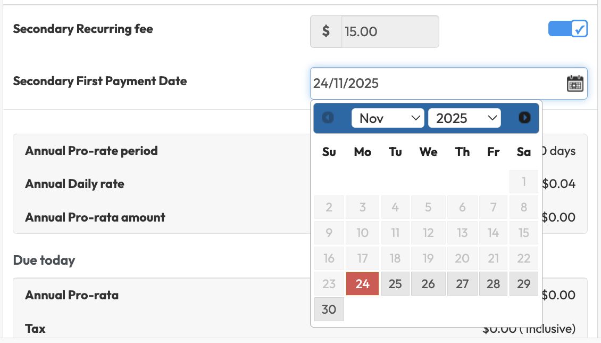Open the Nov month dropdown
This screenshot has height=343, width=601.
click(388, 118)
